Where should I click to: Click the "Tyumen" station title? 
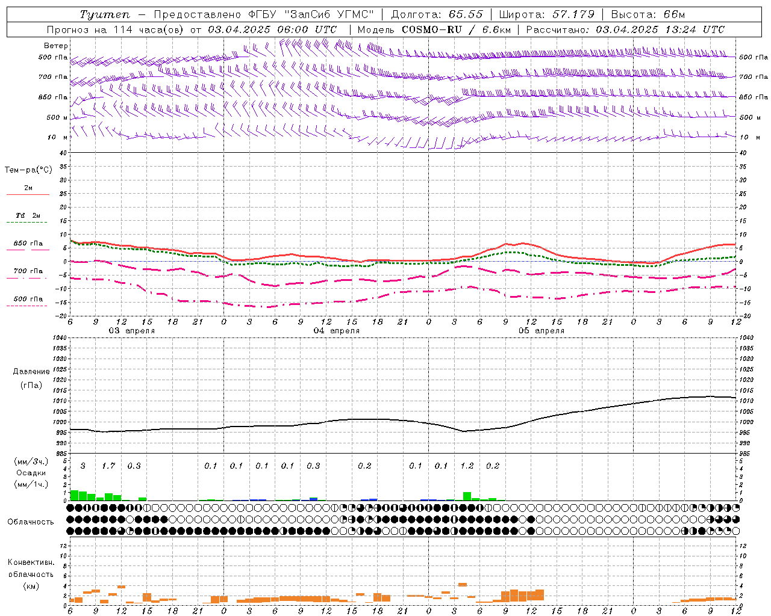105,14
